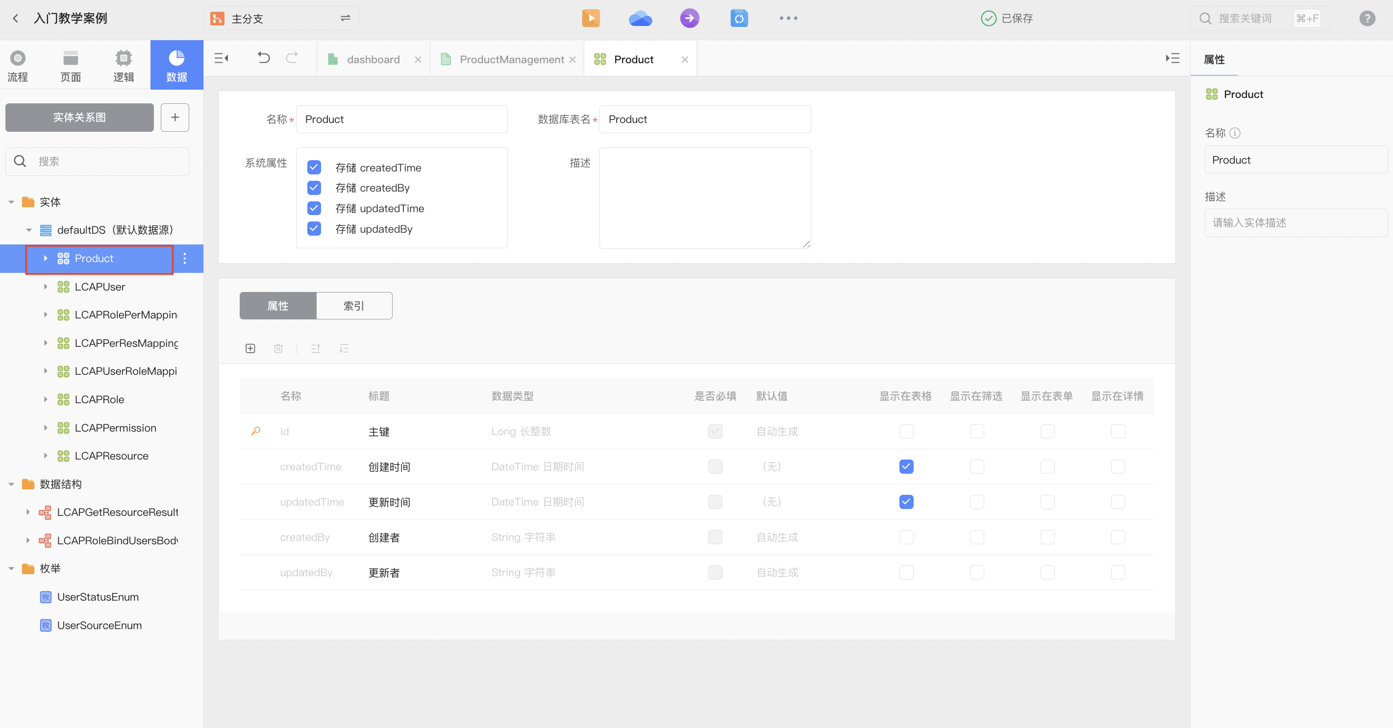The height and width of the screenshot is (728, 1393).
Task: Open the Product entity three-dots menu
Action: click(185, 258)
